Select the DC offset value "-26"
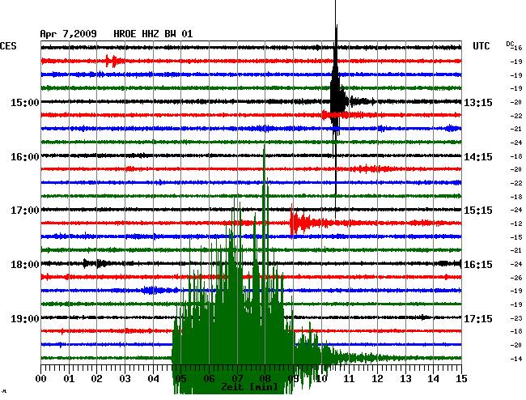 pos(516,278)
